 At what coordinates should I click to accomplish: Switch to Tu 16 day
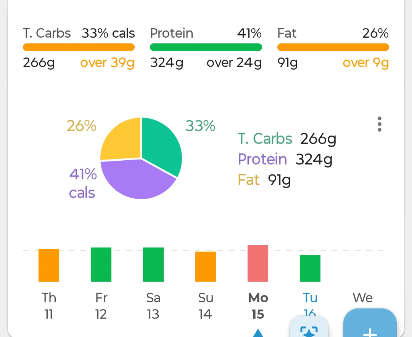[310, 304]
